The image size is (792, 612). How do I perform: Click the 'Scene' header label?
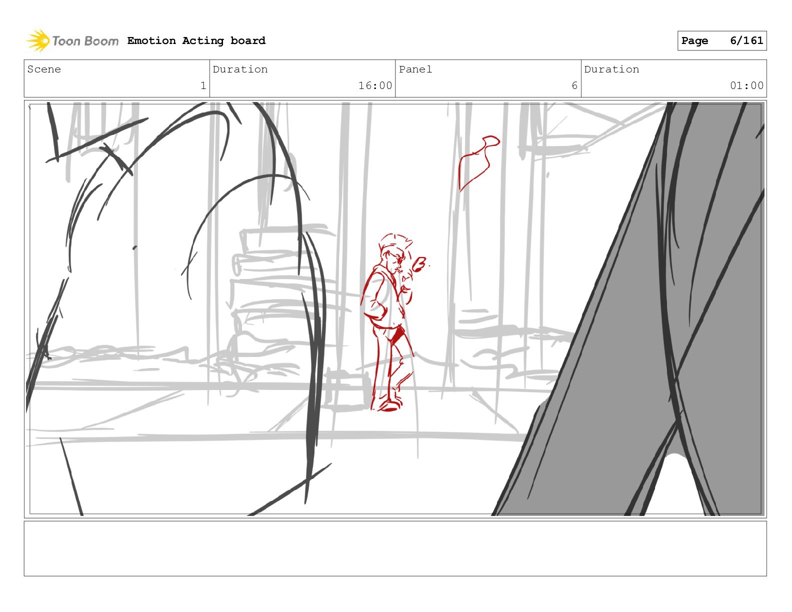44,69
